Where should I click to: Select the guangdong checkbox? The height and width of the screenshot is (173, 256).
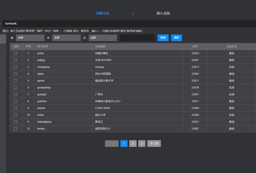pos(15,87)
